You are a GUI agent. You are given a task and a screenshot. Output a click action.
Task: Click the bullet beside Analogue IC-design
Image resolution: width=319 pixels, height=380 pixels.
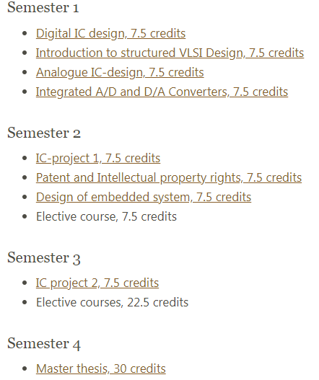point(25,73)
